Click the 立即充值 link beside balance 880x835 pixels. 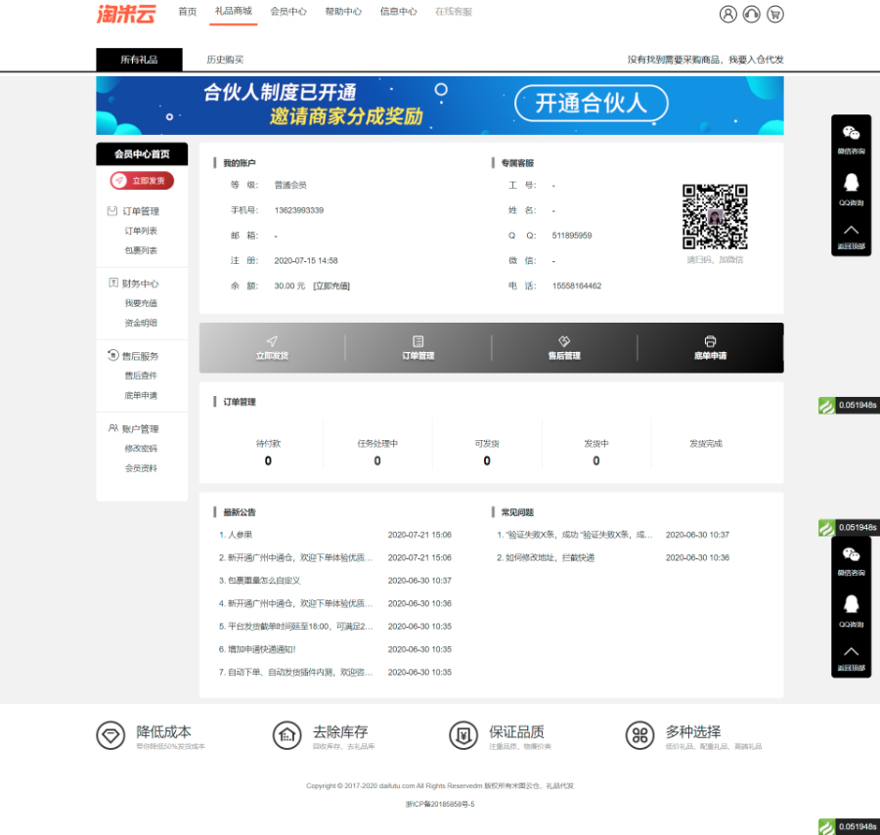[x=331, y=286]
